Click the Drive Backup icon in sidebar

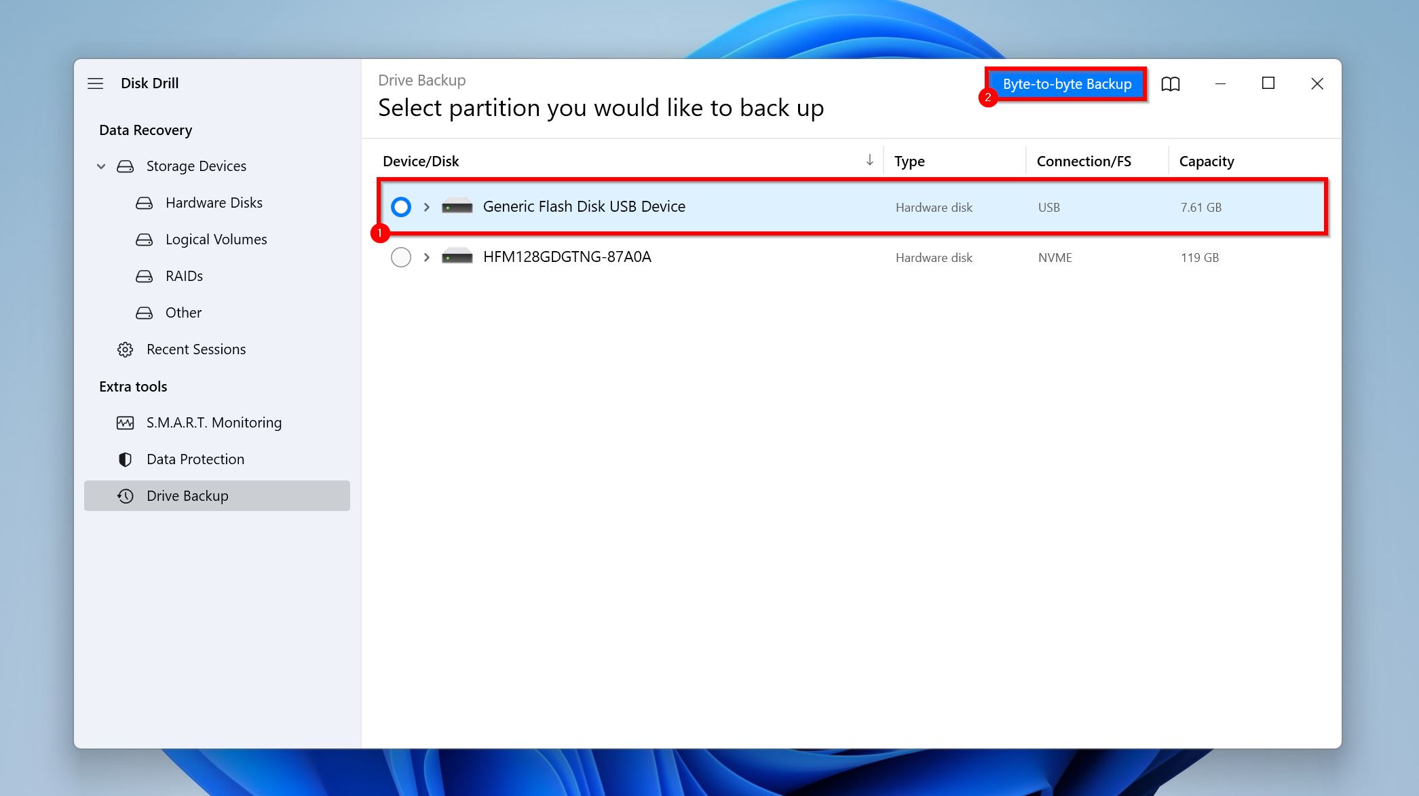click(125, 496)
